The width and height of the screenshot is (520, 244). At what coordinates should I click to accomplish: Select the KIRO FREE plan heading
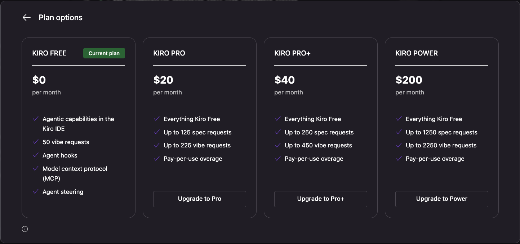49,53
